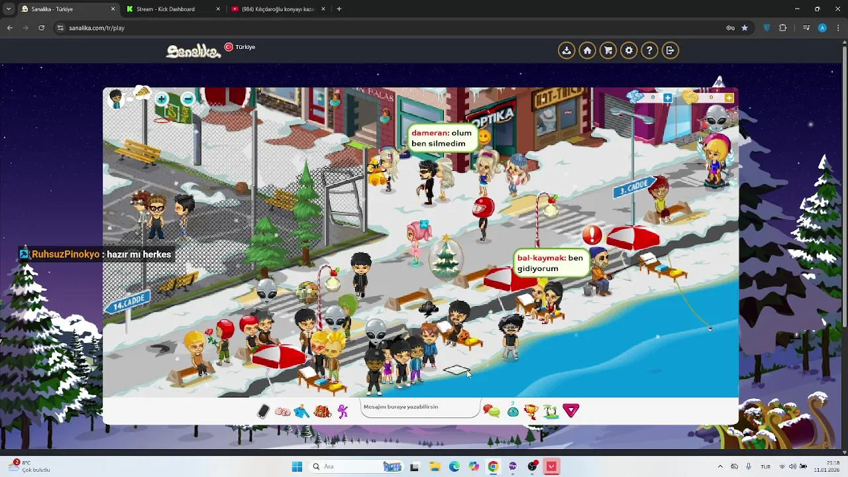The image size is (848, 477).
Task: Click the Sanalika header home icon
Action: click(587, 50)
